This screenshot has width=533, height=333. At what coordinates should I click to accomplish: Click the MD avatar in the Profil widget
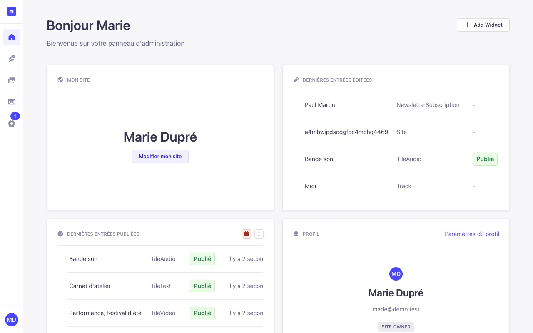[396, 274]
